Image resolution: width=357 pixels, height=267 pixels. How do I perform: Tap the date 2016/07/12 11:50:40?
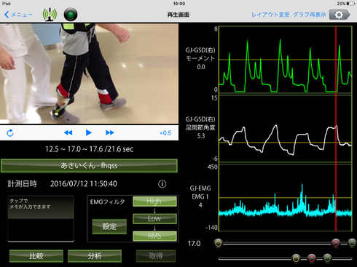pyautogui.click(x=84, y=184)
